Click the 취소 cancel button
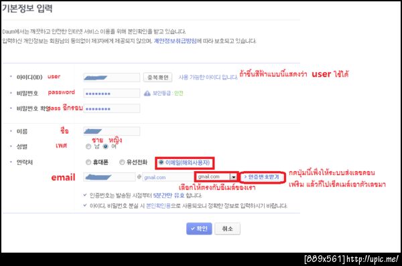Screen dimensions: 402x266 coord(227,229)
